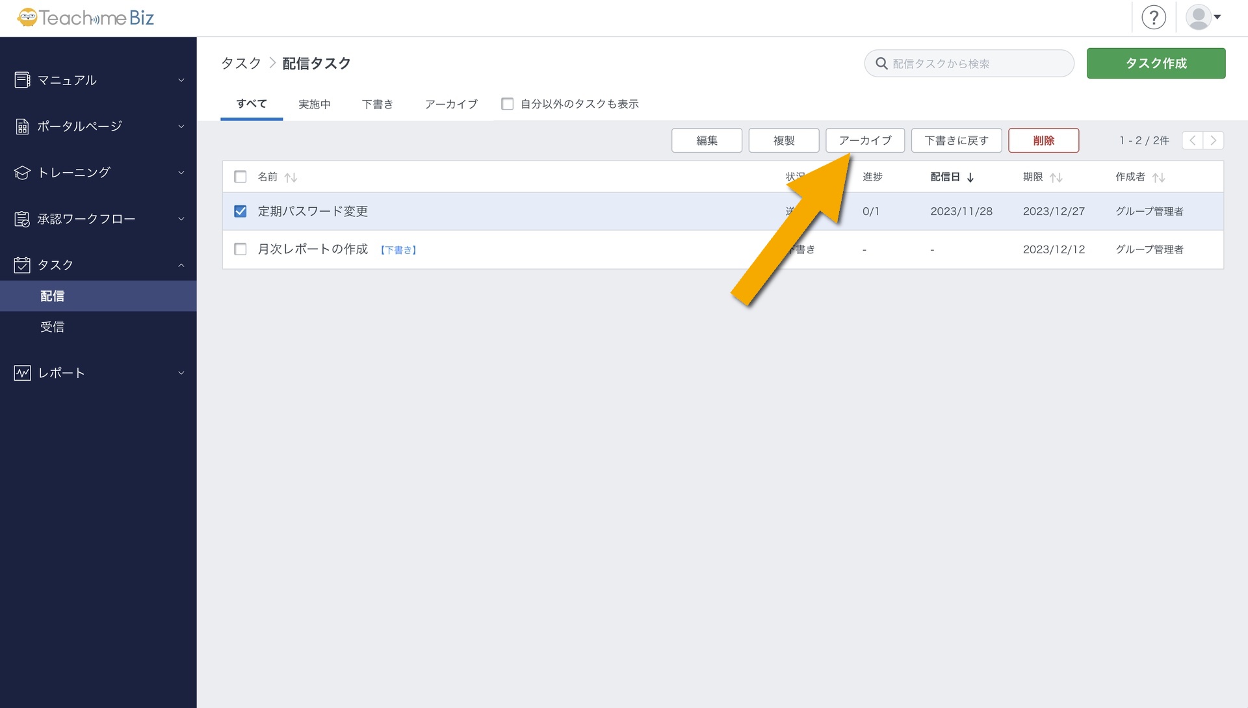Click the green タスク作成 button
The width and height of the screenshot is (1248, 708).
(1156, 63)
